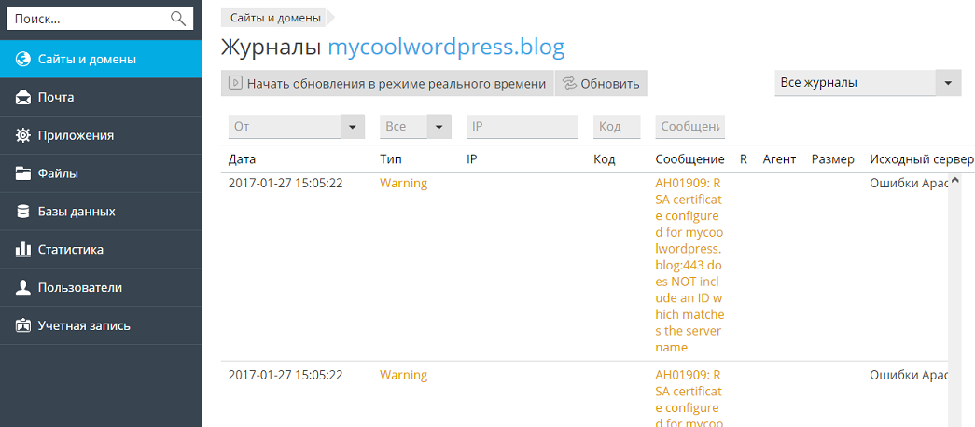Screen dimensions: 975x427
Task: Go to the Файлы section
Action: click(x=101, y=173)
